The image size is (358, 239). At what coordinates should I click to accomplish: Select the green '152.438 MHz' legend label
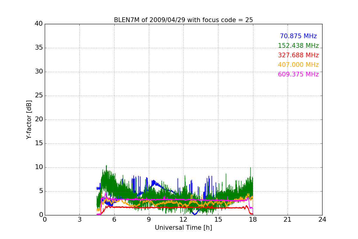coord(298,46)
